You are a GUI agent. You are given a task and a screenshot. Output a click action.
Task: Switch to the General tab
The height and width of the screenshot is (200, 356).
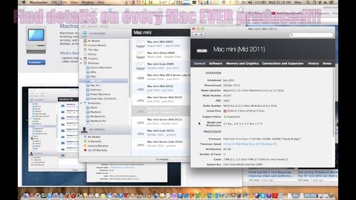(200, 63)
